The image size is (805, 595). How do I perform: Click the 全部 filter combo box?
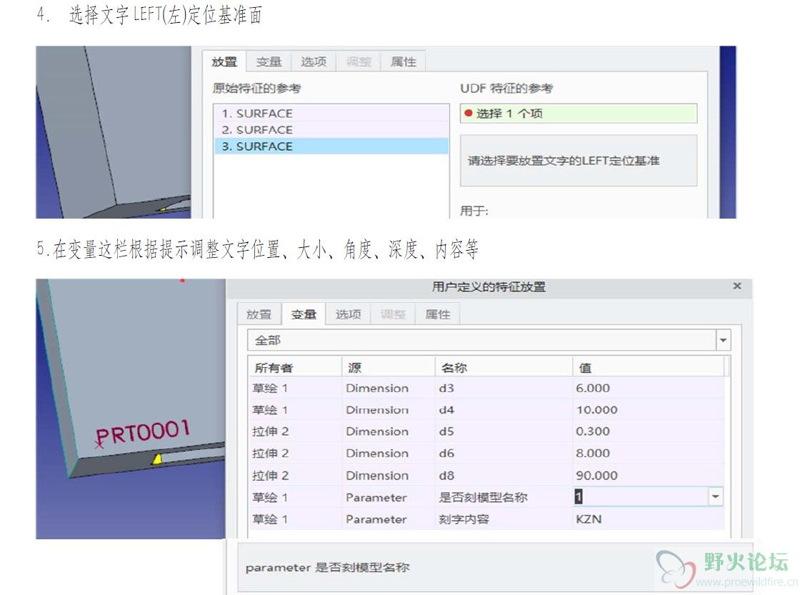[x=489, y=341]
